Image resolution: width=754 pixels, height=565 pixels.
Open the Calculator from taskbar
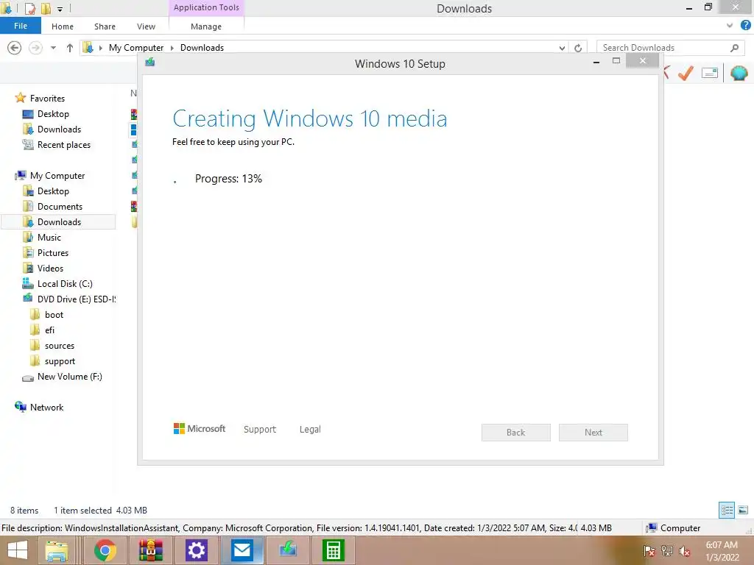334,550
